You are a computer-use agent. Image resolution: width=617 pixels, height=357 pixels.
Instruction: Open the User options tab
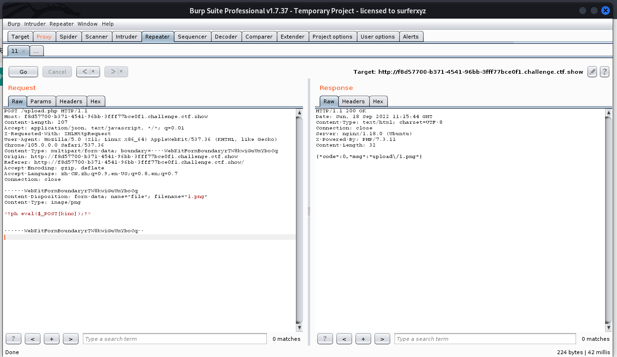378,37
